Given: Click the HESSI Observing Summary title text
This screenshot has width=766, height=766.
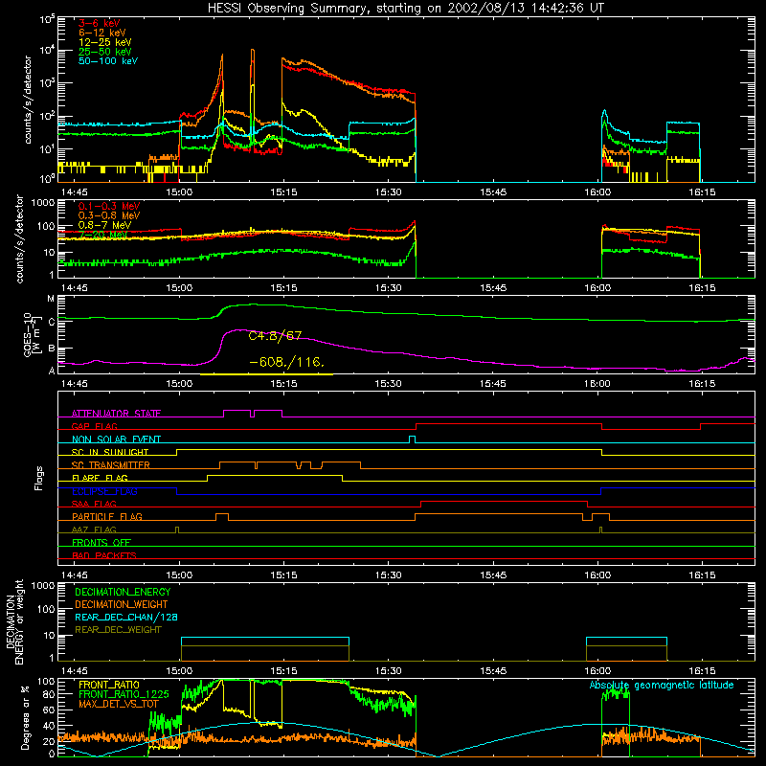Looking at the screenshot, I should point(405,8).
